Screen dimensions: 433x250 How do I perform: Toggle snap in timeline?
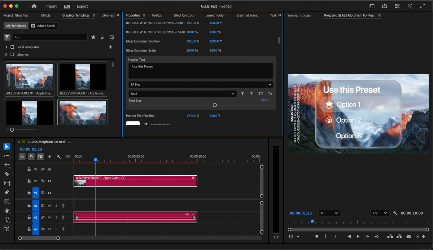pyautogui.click(x=31, y=157)
